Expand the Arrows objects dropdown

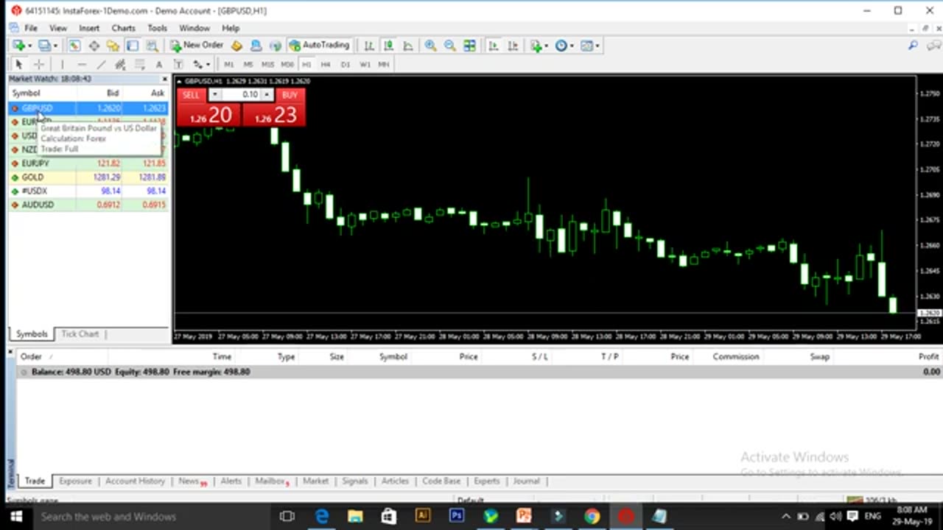pos(208,65)
